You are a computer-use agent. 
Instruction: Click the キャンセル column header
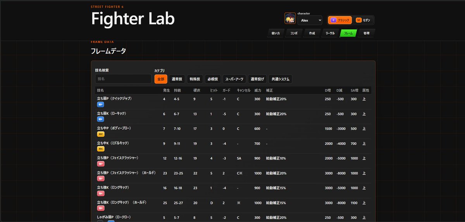(x=243, y=90)
